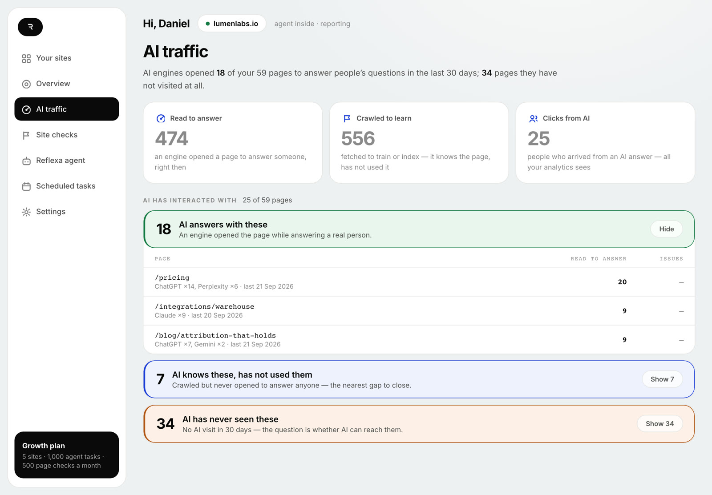
Task: Click the Reflexa agent robot icon
Action: click(x=26, y=161)
